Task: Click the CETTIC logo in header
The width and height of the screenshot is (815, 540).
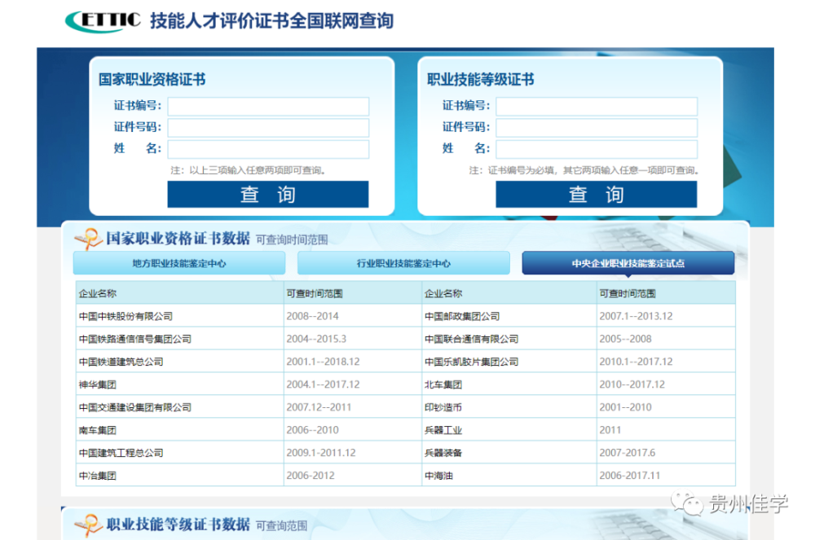Action: coord(103,21)
